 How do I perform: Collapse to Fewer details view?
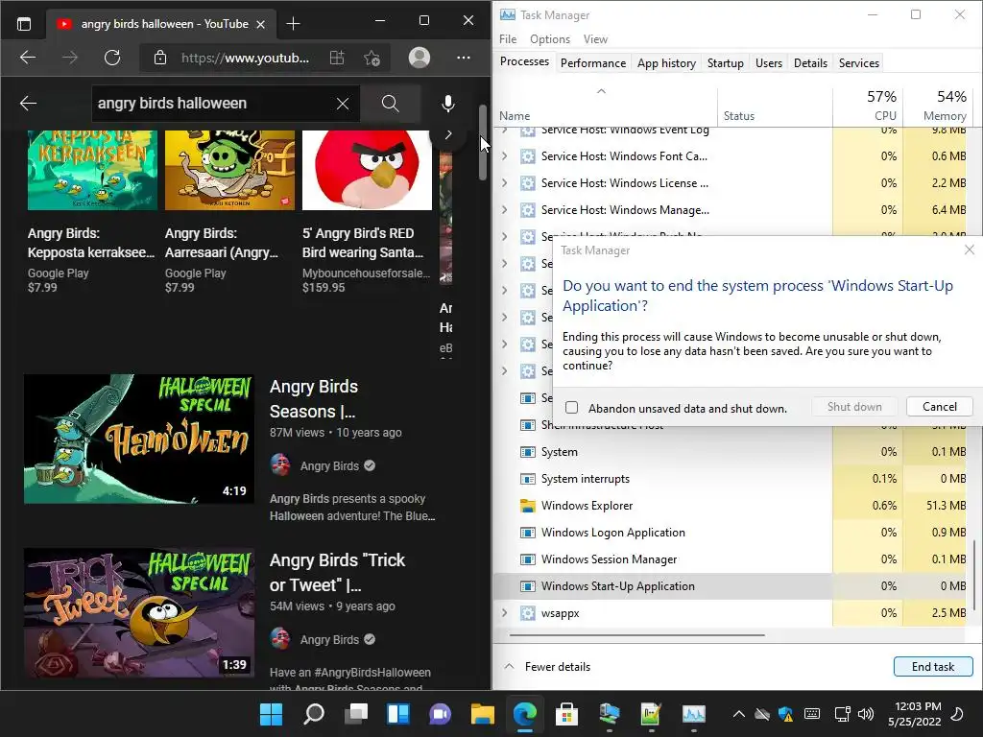coord(548,667)
